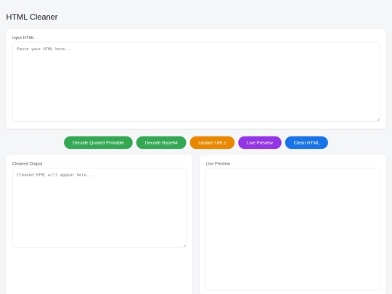The image size is (392, 294).
Task: Click the Cleaned Output label
Action: click(x=28, y=163)
